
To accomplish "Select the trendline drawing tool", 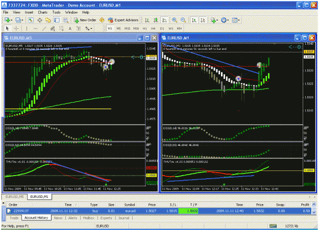I will click(44, 28).
